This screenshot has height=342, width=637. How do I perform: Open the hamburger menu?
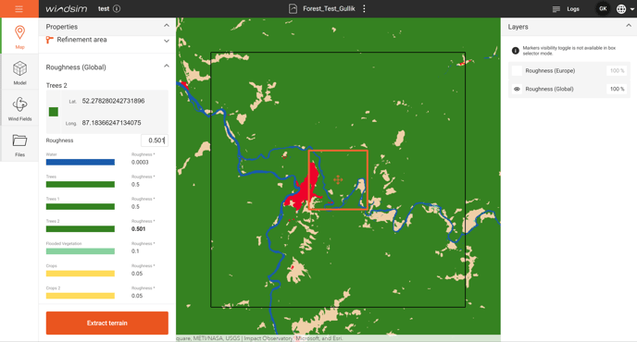19,8
